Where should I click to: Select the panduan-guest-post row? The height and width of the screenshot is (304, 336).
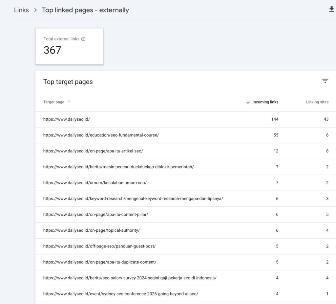pos(186,246)
